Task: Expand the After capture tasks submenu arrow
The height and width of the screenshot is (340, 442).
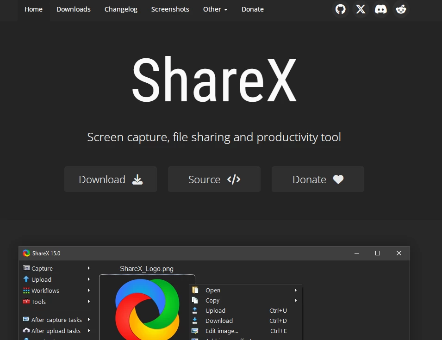Action: point(89,320)
